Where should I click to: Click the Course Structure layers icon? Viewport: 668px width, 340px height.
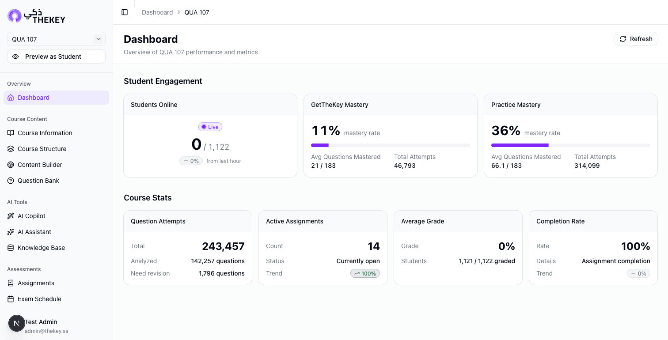coord(11,149)
